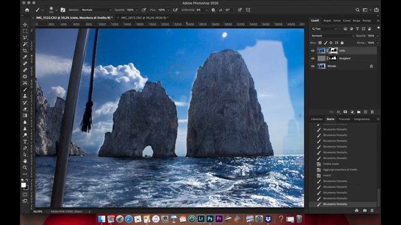Create new snapshot in History panel
Image resolution: width=401 pixels, height=225 pixels.
[x=365, y=211]
